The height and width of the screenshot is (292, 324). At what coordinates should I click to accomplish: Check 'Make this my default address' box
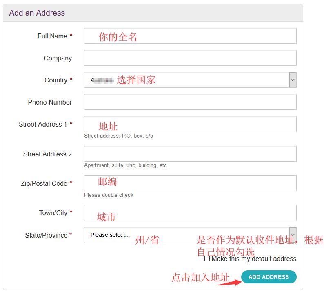point(207,259)
